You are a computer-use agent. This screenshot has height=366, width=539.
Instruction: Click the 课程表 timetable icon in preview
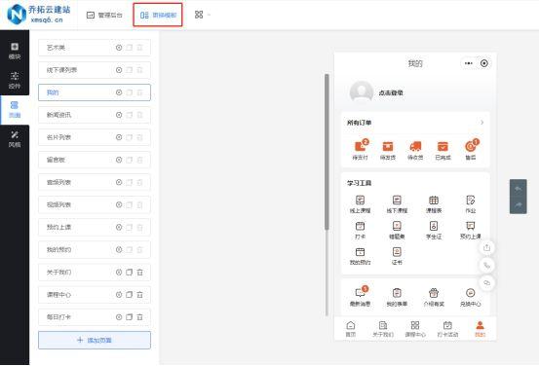pyautogui.click(x=434, y=204)
